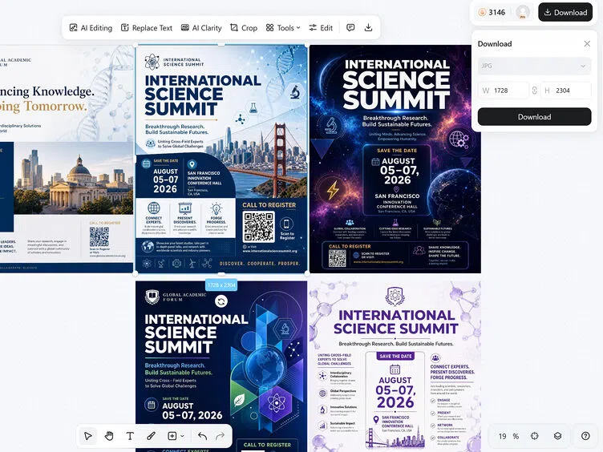603x452 pixels.
Task: Toggle the aspect ratio lock icon
Action: pyautogui.click(x=535, y=91)
